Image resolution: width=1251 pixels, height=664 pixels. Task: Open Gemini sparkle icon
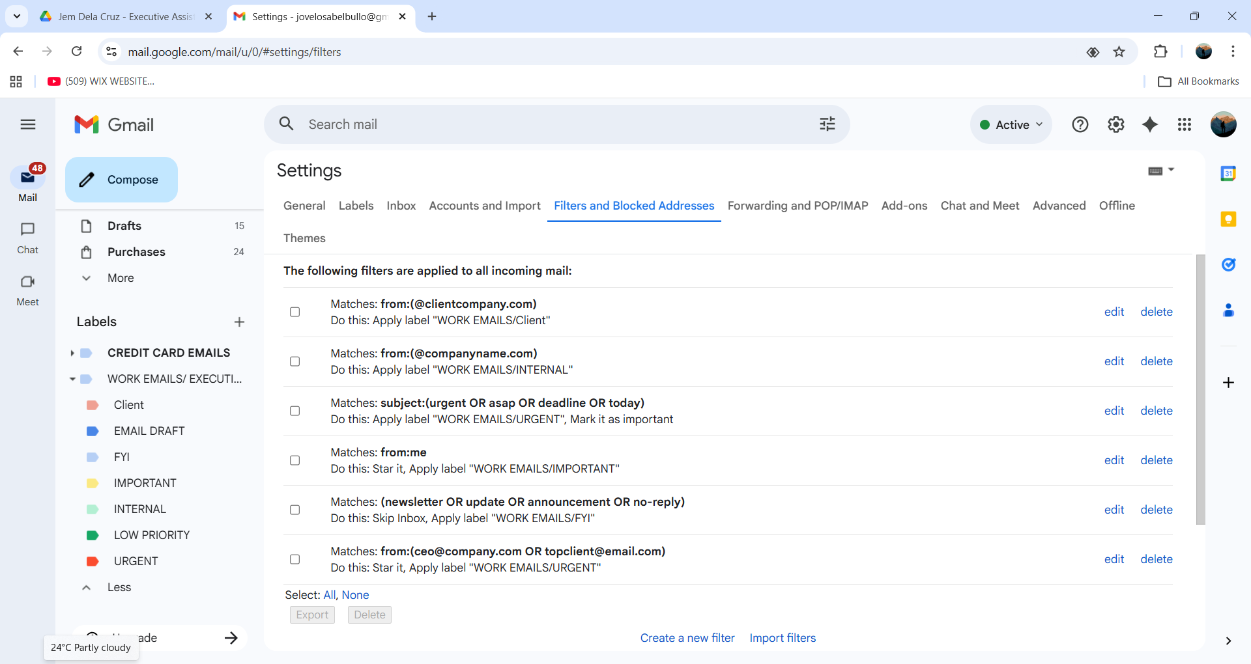point(1150,124)
